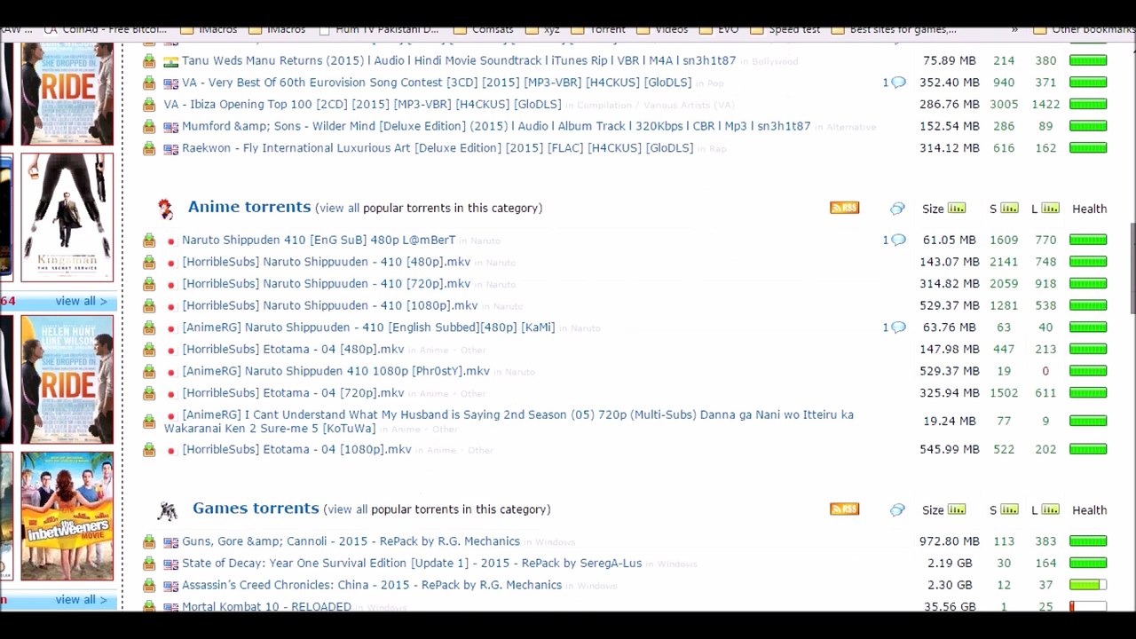Screen dimensions: 1136x639
Task: Click download icon for Raekwon Fly International
Action: (149, 149)
